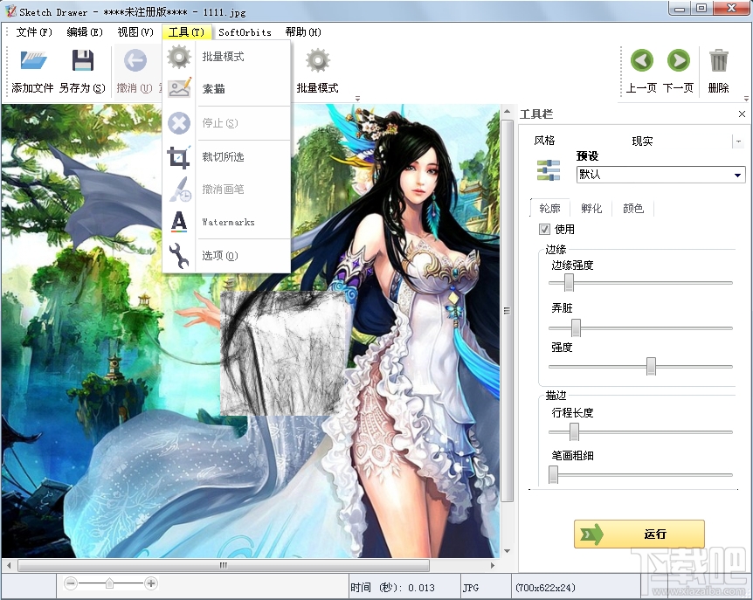
Task: Click the 现实 style value
Action: click(x=642, y=141)
